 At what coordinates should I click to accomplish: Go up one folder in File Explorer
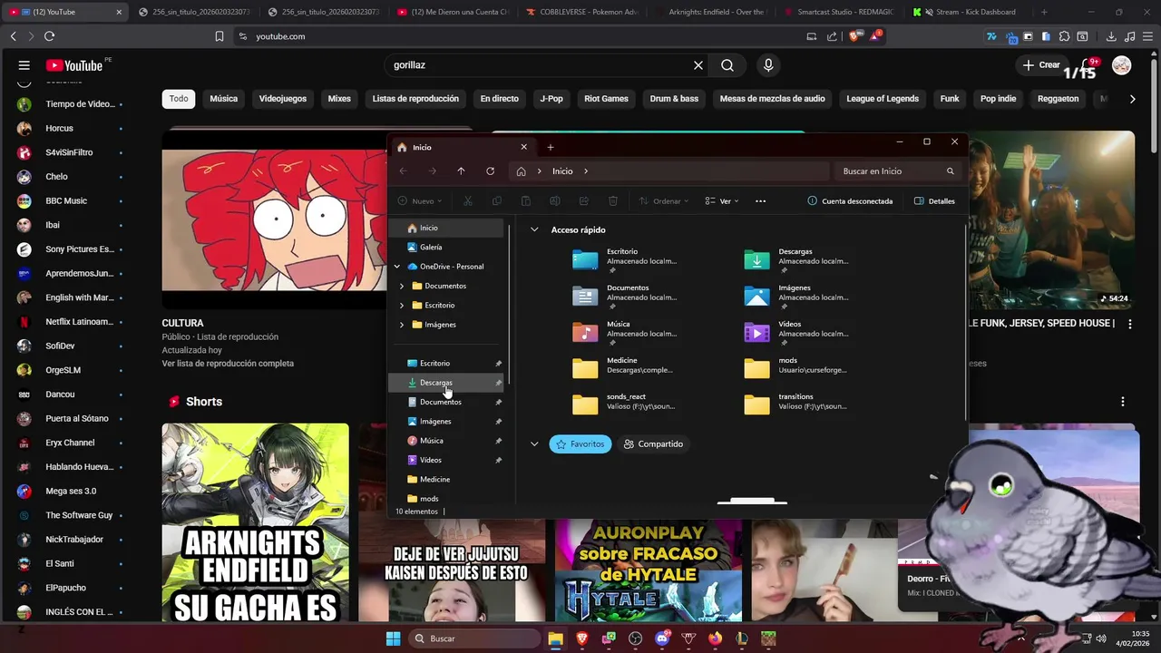461,171
